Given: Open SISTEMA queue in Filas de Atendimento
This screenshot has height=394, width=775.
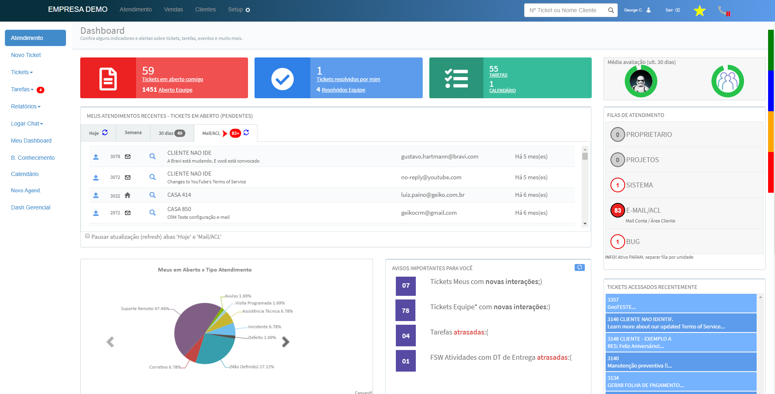Looking at the screenshot, I should 684,185.
